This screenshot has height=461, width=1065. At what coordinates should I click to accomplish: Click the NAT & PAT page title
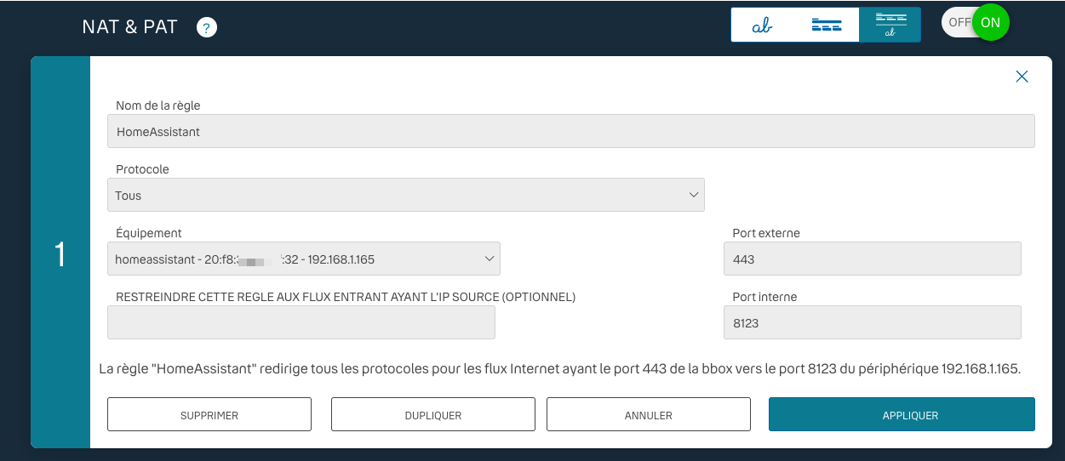tap(129, 27)
